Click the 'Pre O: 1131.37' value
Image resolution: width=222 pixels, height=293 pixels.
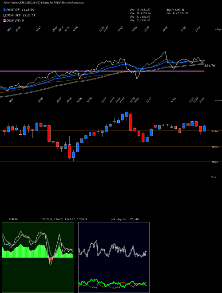pyautogui.click(x=140, y=10)
